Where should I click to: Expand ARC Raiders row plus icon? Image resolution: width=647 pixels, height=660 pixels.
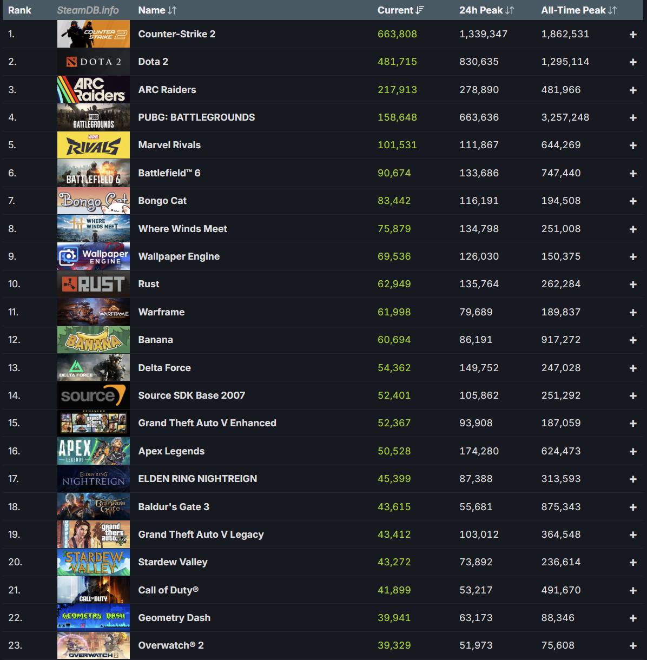click(633, 90)
